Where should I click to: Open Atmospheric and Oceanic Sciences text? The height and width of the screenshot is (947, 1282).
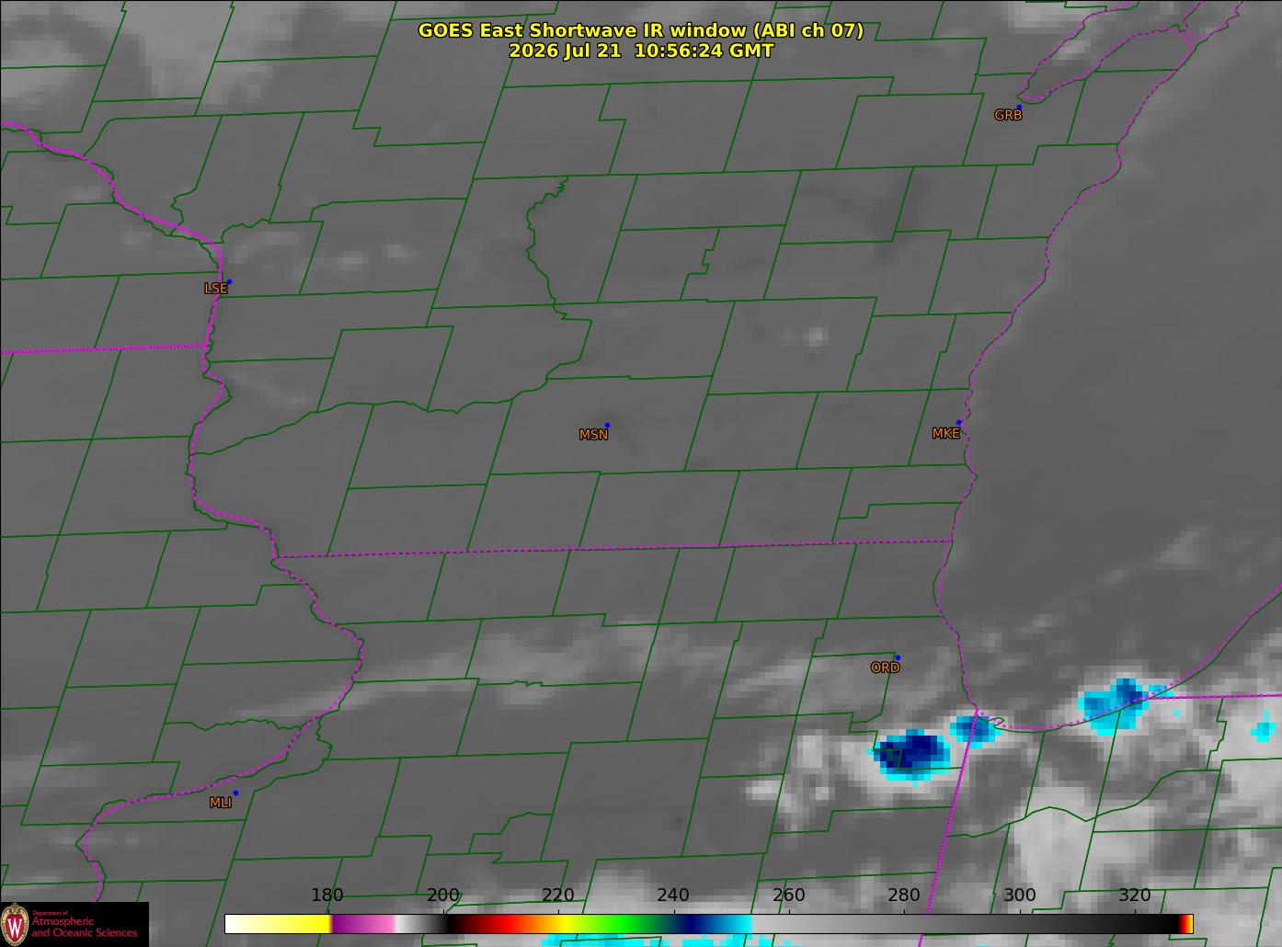tap(84, 927)
